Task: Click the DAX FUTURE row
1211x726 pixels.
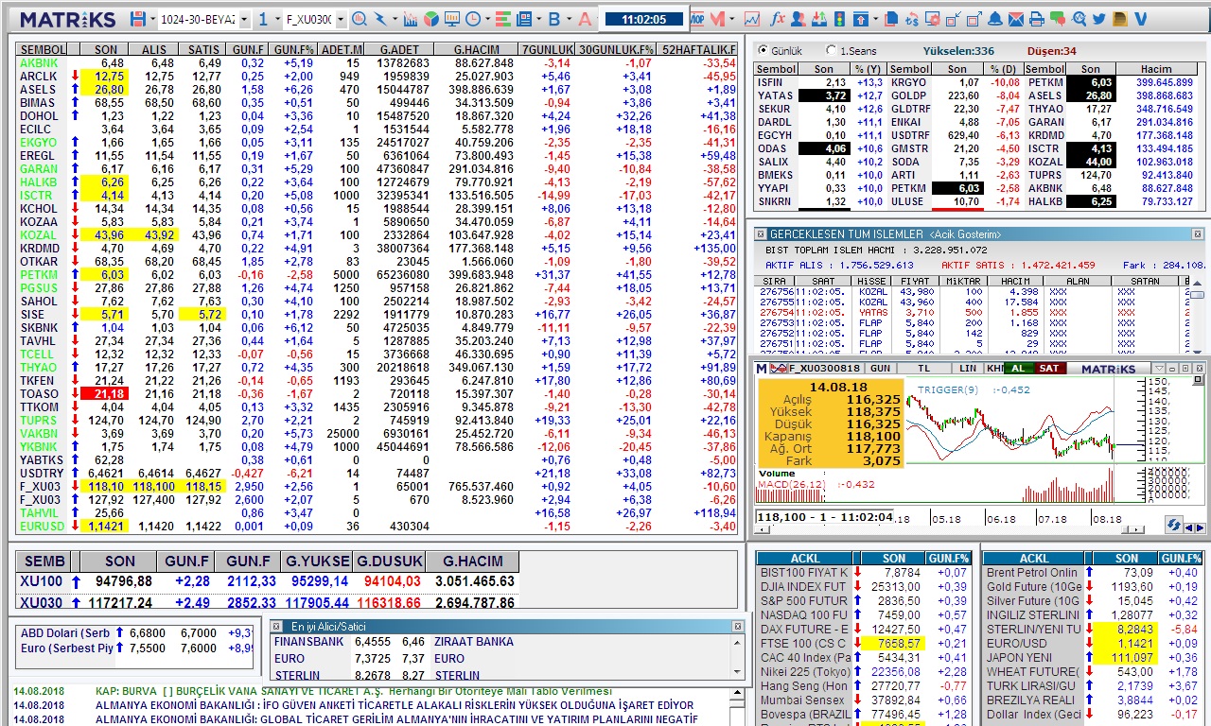Action: [865, 630]
